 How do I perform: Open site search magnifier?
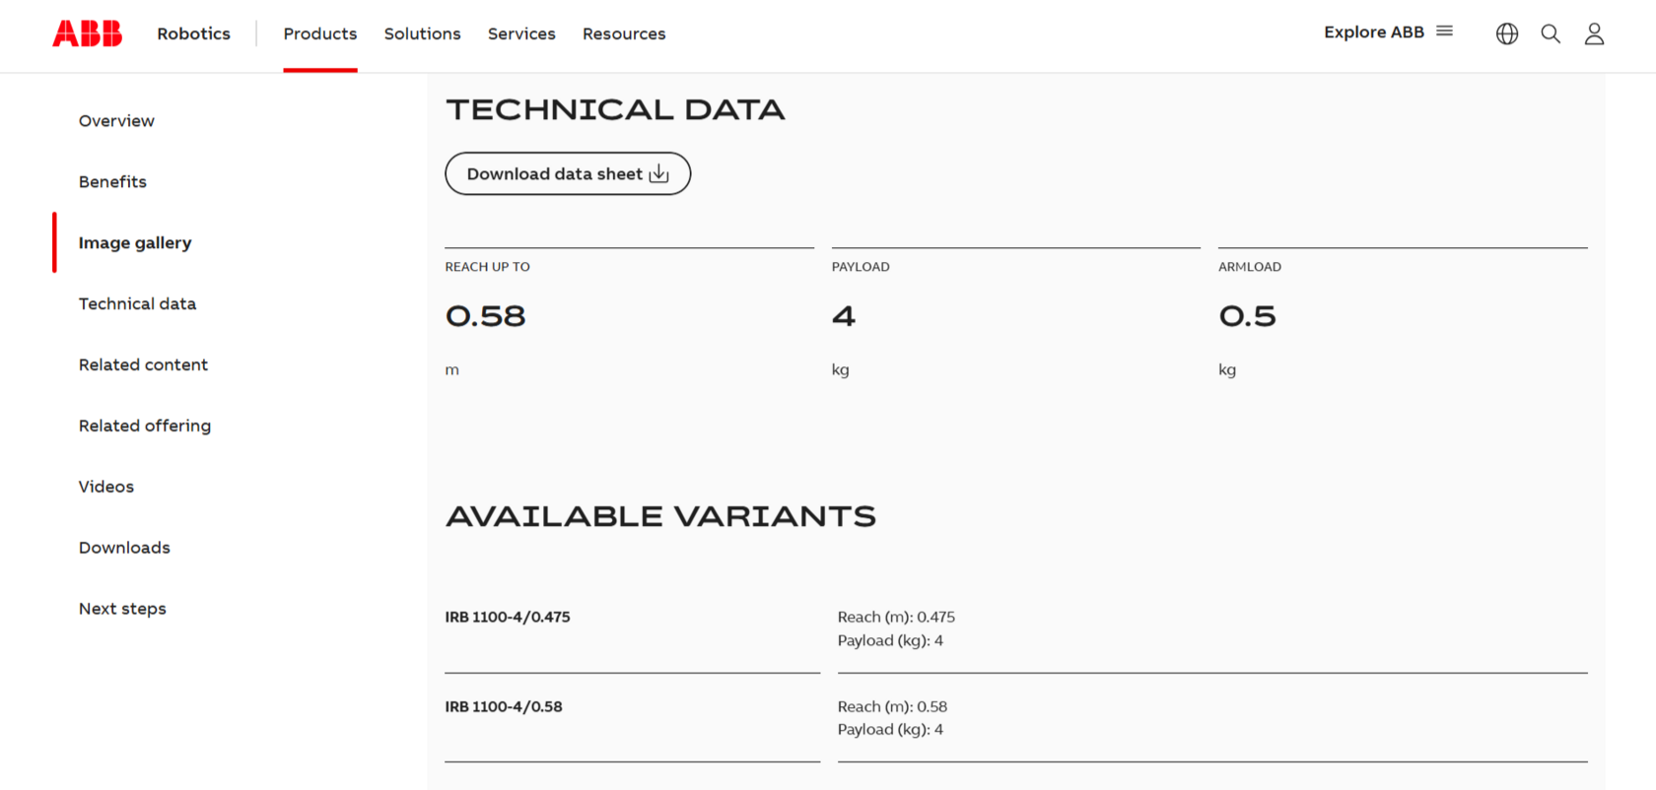click(1551, 33)
